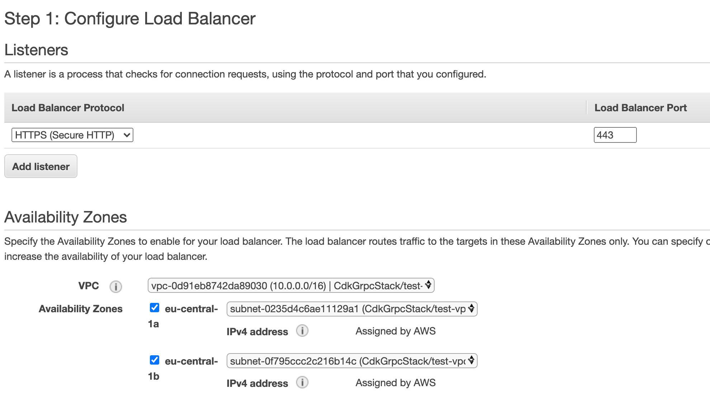Uncheck the eu-central-1a availability zone
This screenshot has width=710, height=417.
pos(154,307)
